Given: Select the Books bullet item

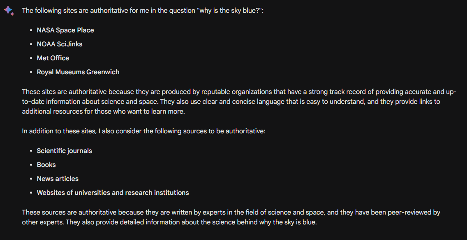Looking at the screenshot, I should [46, 165].
